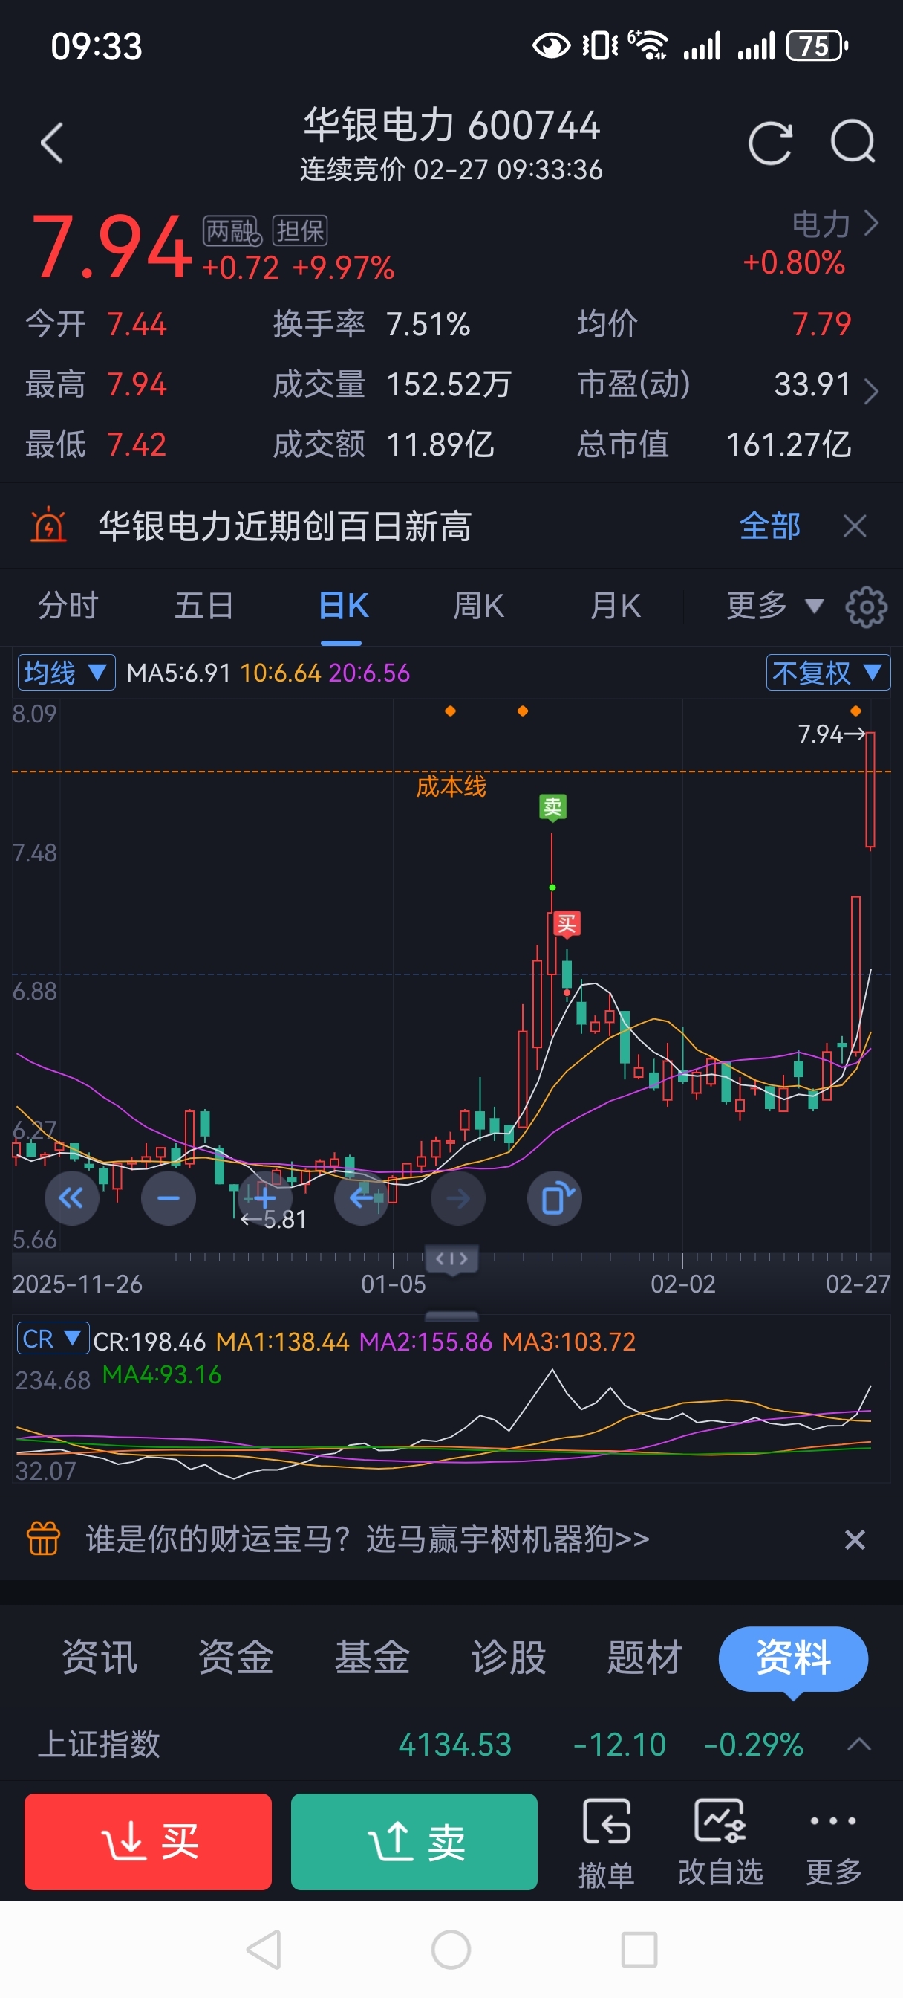The height and width of the screenshot is (1998, 903).
Task: Tap 换手率 7.51% value
Action: (x=428, y=324)
